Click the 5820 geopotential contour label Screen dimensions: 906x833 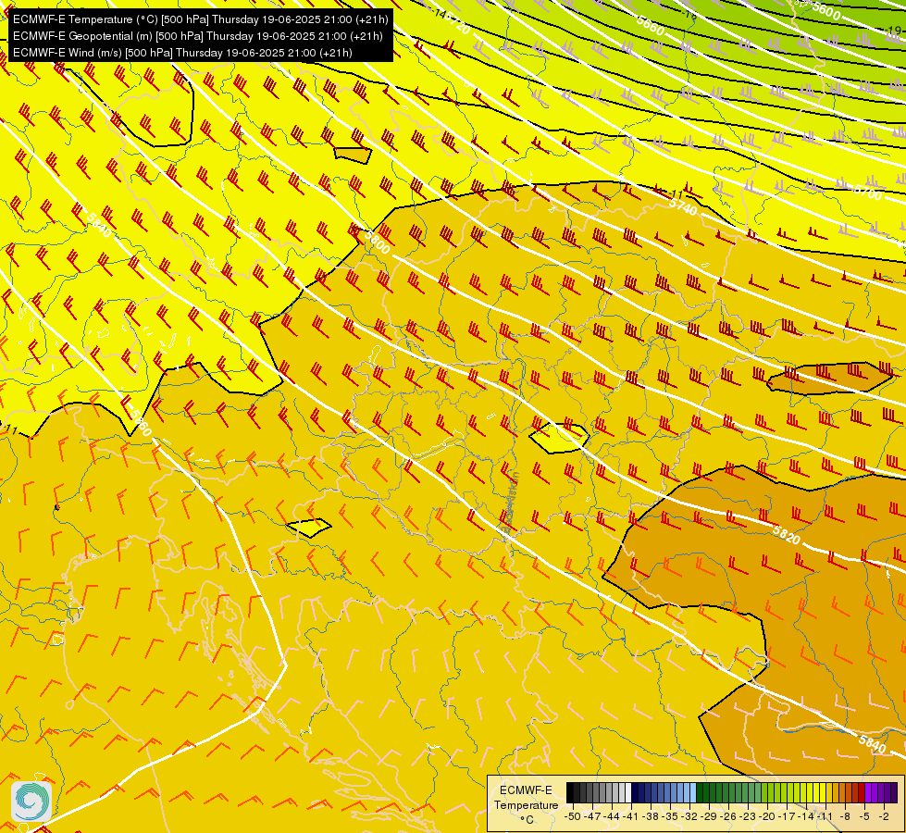click(x=787, y=535)
